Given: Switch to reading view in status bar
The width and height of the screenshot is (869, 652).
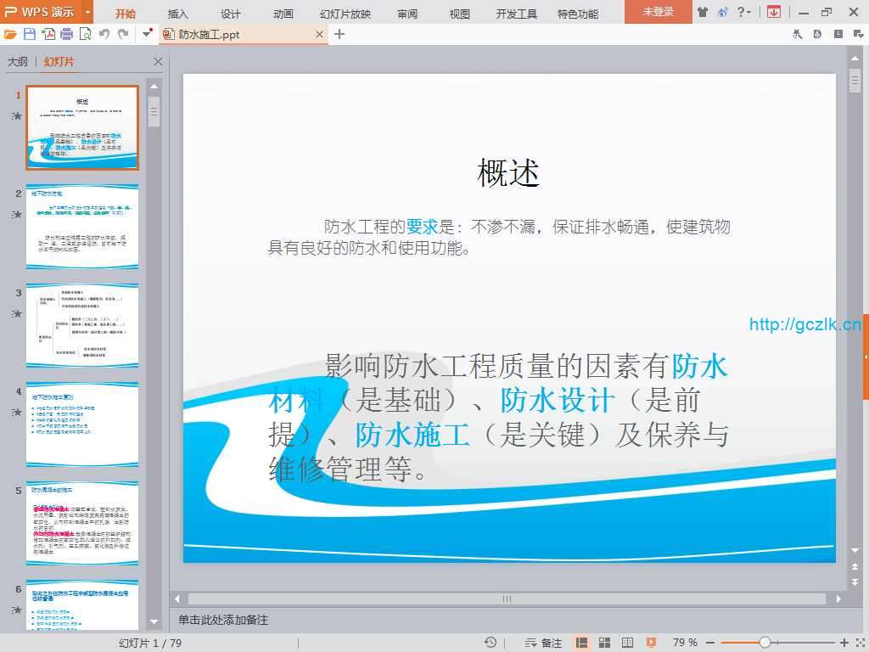Looking at the screenshot, I should click(x=628, y=643).
